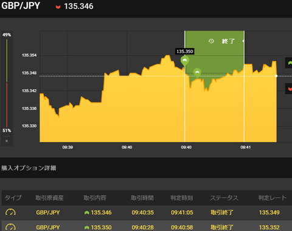Viewport: 292px width, 231px height.
Task: Click the 135.330 y-axis price label
Action: click(x=29, y=126)
